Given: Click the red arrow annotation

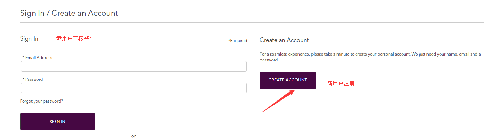Looking at the screenshot, I should click(x=278, y=101).
